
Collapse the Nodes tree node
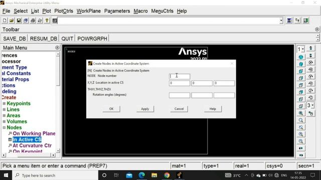click(4, 127)
